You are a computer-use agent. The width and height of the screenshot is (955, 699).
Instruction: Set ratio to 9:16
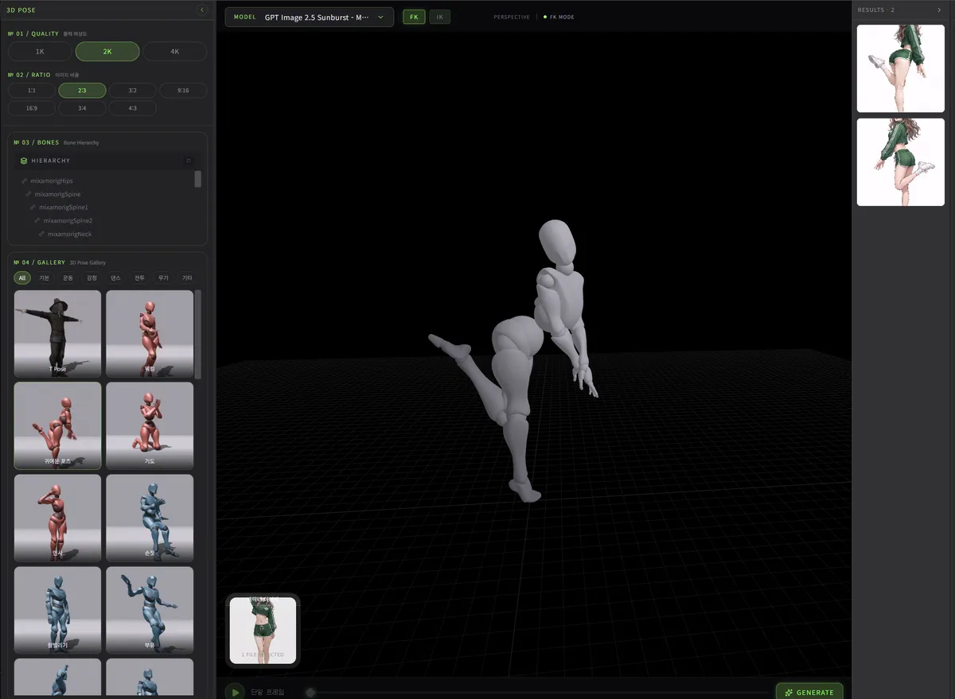coord(183,91)
